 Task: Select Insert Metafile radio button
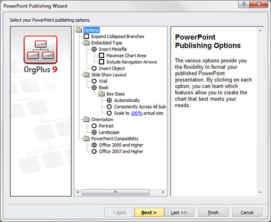coord(94,49)
